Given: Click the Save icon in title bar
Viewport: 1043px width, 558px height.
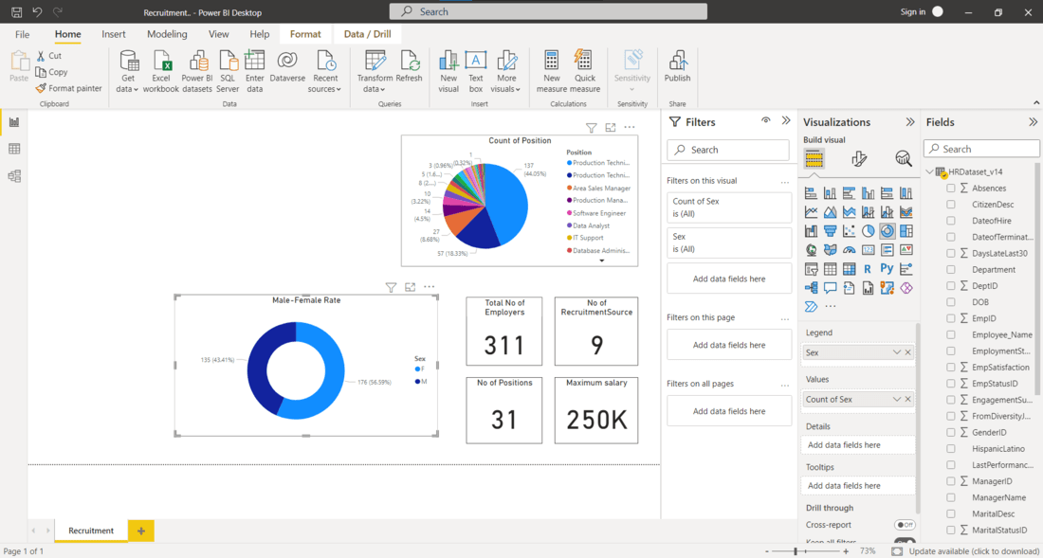Looking at the screenshot, I should pyautogui.click(x=17, y=12).
